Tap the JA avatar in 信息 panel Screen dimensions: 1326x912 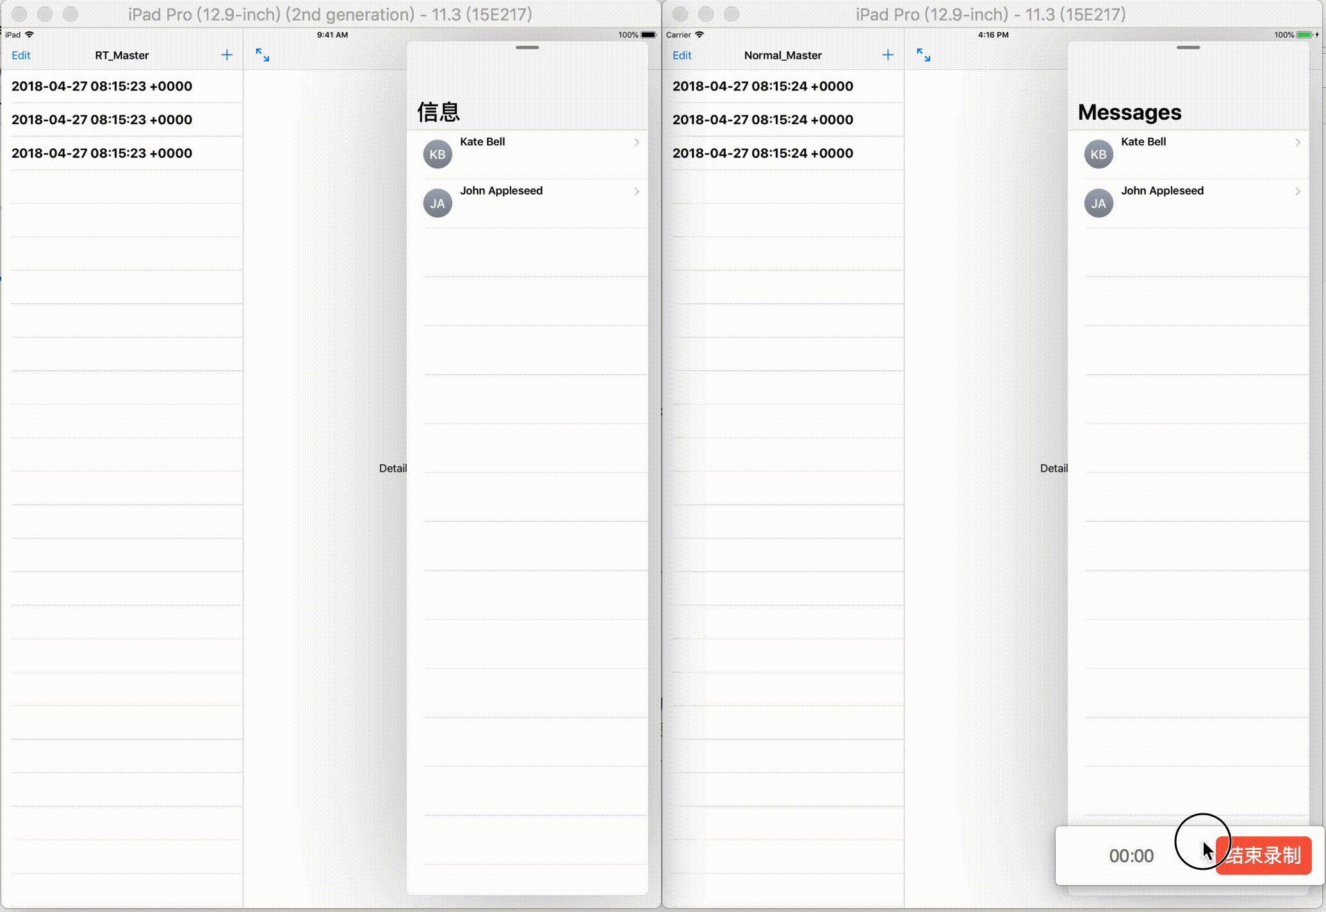point(438,203)
